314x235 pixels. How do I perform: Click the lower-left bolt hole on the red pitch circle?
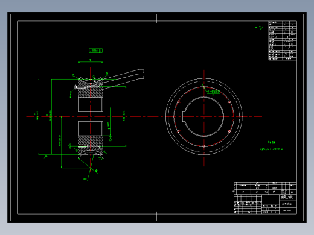point(178,131)
